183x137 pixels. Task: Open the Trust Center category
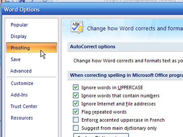coord(24,106)
